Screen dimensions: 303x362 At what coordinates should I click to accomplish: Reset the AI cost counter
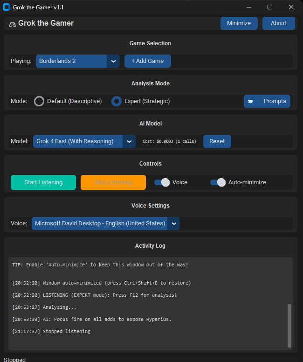pyautogui.click(x=217, y=141)
